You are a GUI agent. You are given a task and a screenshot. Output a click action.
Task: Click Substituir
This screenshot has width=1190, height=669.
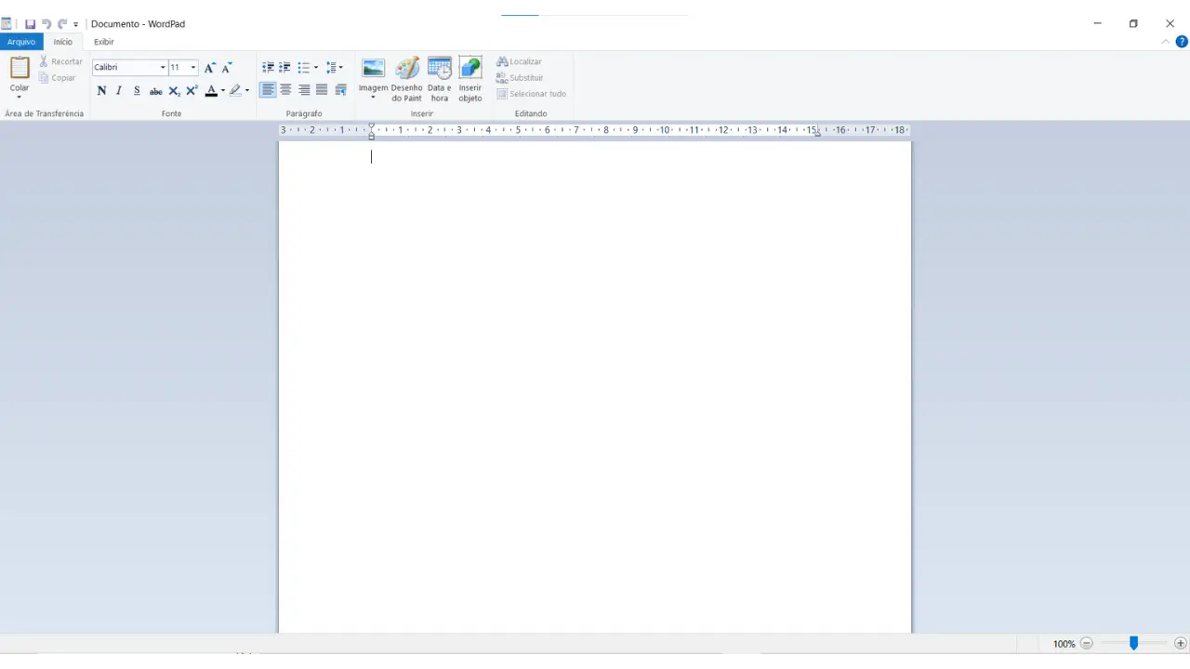coord(520,78)
